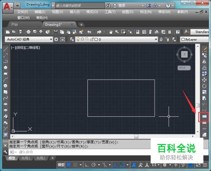Select the Spline draw tool
The height and width of the screenshot is (171, 211).
5,98
